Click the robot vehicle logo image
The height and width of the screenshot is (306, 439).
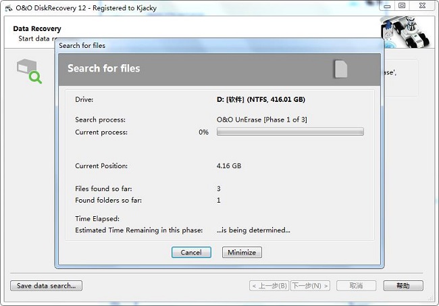pyautogui.click(x=406, y=32)
